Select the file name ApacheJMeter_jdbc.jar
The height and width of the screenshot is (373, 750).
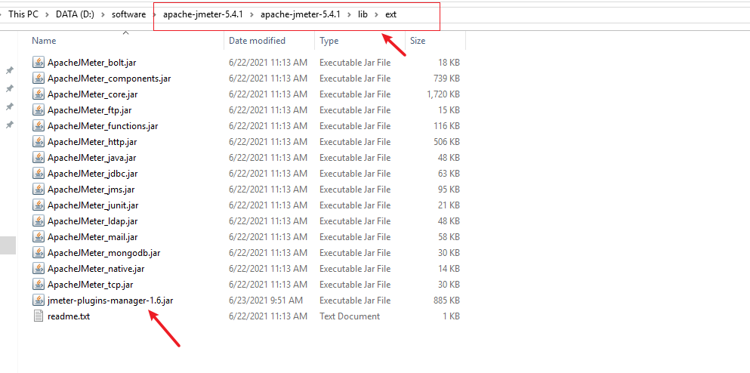[93, 174]
